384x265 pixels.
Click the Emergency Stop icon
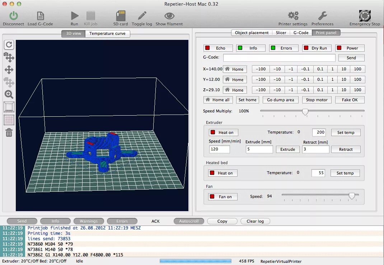(365, 16)
